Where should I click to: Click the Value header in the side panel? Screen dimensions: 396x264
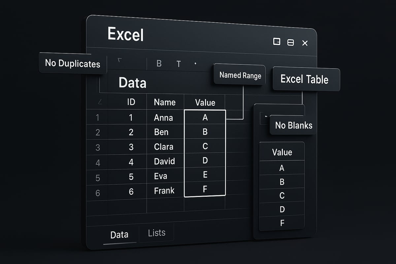pyautogui.click(x=282, y=152)
